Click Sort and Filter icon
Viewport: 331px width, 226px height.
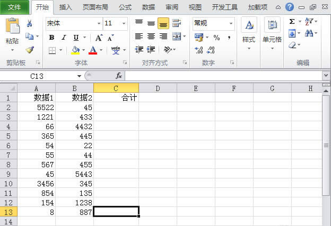[309, 22]
